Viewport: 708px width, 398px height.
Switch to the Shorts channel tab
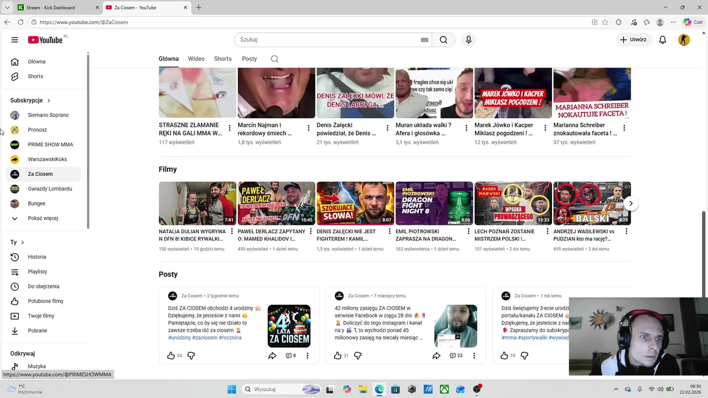[x=223, y=59]
